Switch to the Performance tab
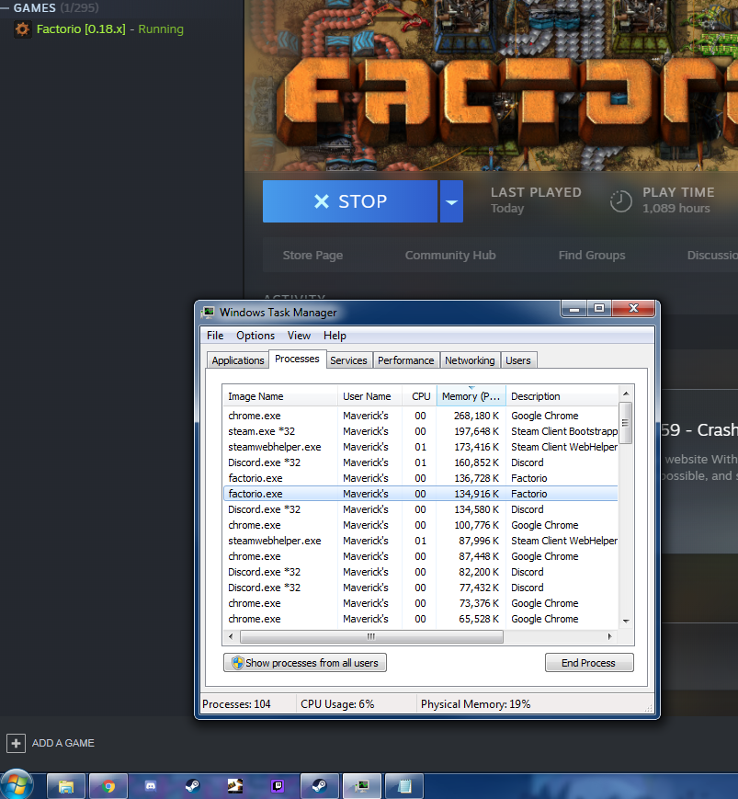This screenshot has height=799, width=738. tap(405, 360)
